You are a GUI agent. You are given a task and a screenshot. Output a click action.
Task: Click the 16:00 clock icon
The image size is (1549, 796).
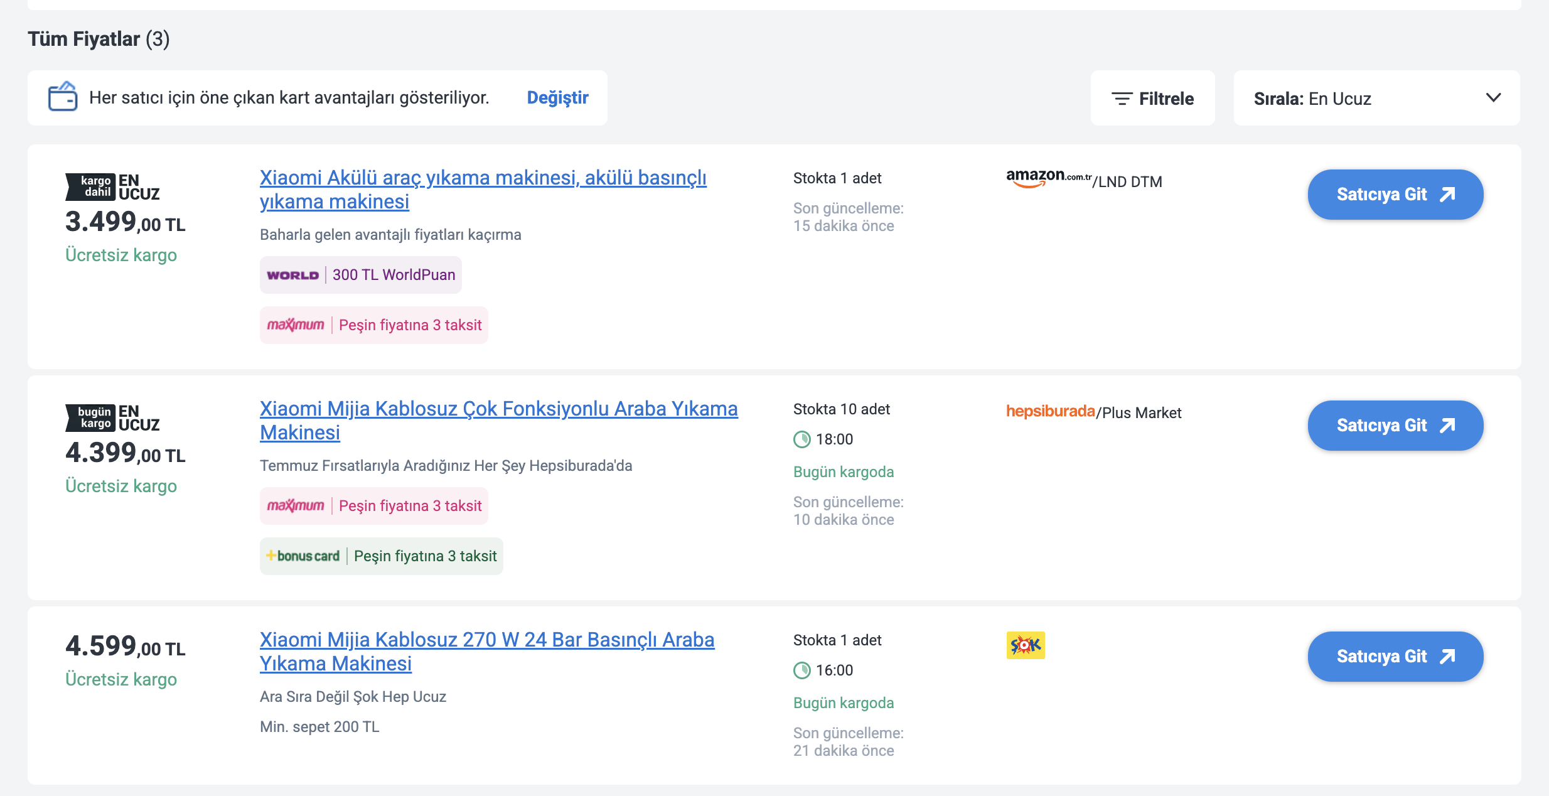pyautogui.click(x=802, y=670)
